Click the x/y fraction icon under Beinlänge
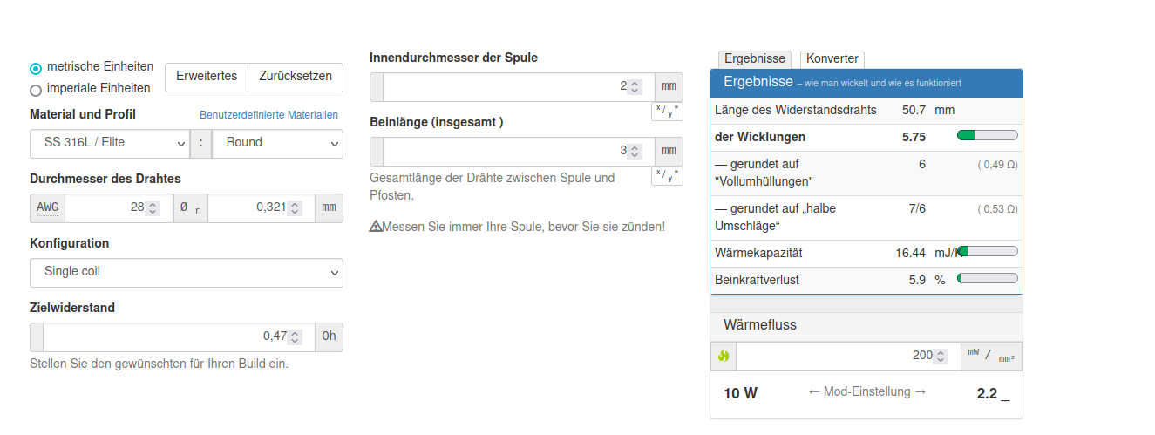The height and width of the screenshot is (435, 1155). [x=667, y=176]
